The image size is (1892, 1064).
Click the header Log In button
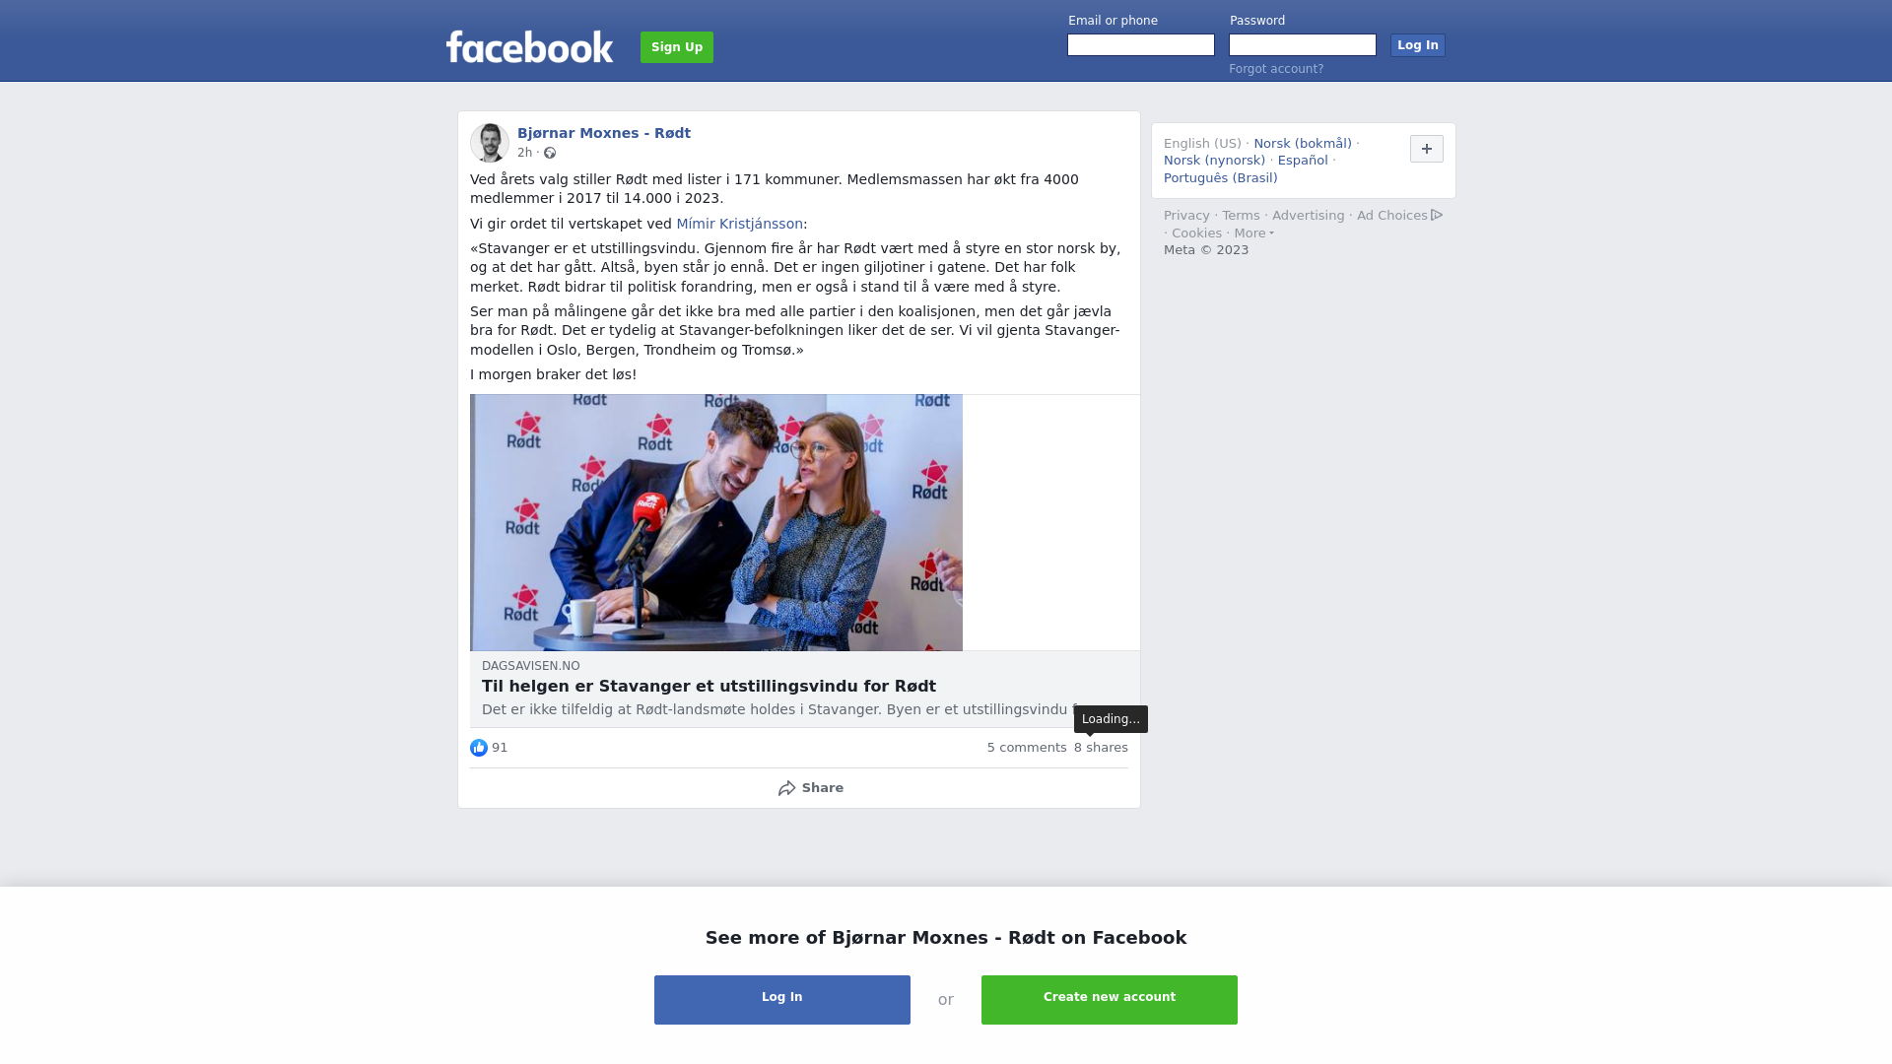(1418, 45)
